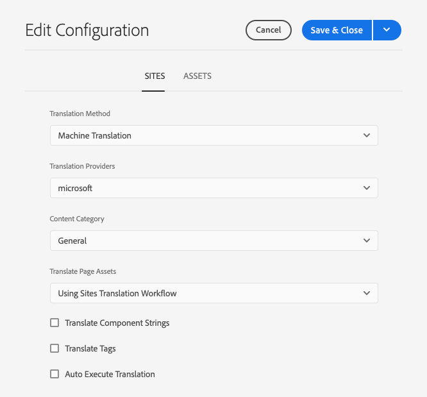Check the Translate Tags checkbox

pos(54,348)
